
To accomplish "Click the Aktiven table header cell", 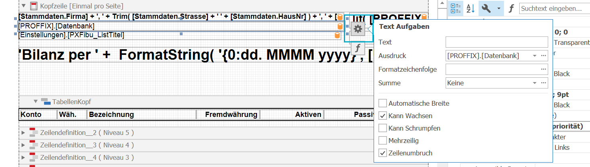I will tap(292, 115).
